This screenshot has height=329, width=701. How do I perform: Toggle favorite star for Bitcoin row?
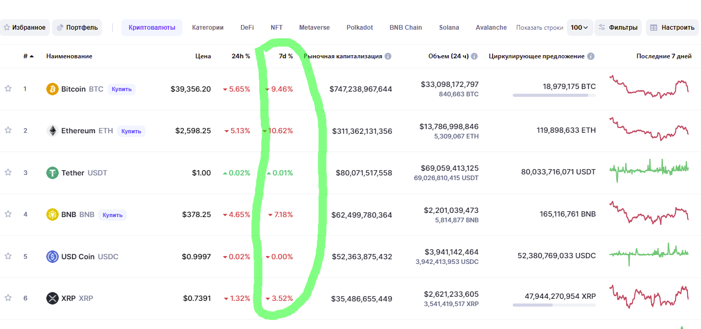coord(8,89)
